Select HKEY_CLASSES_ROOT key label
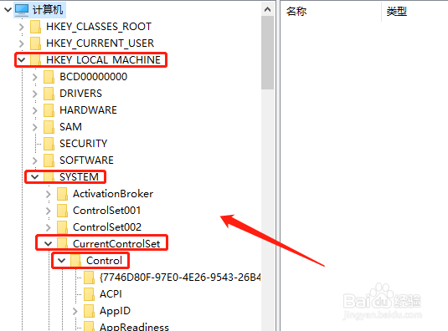Image resolution: width=448 pixels, height=331 pixels. [99, 27]
